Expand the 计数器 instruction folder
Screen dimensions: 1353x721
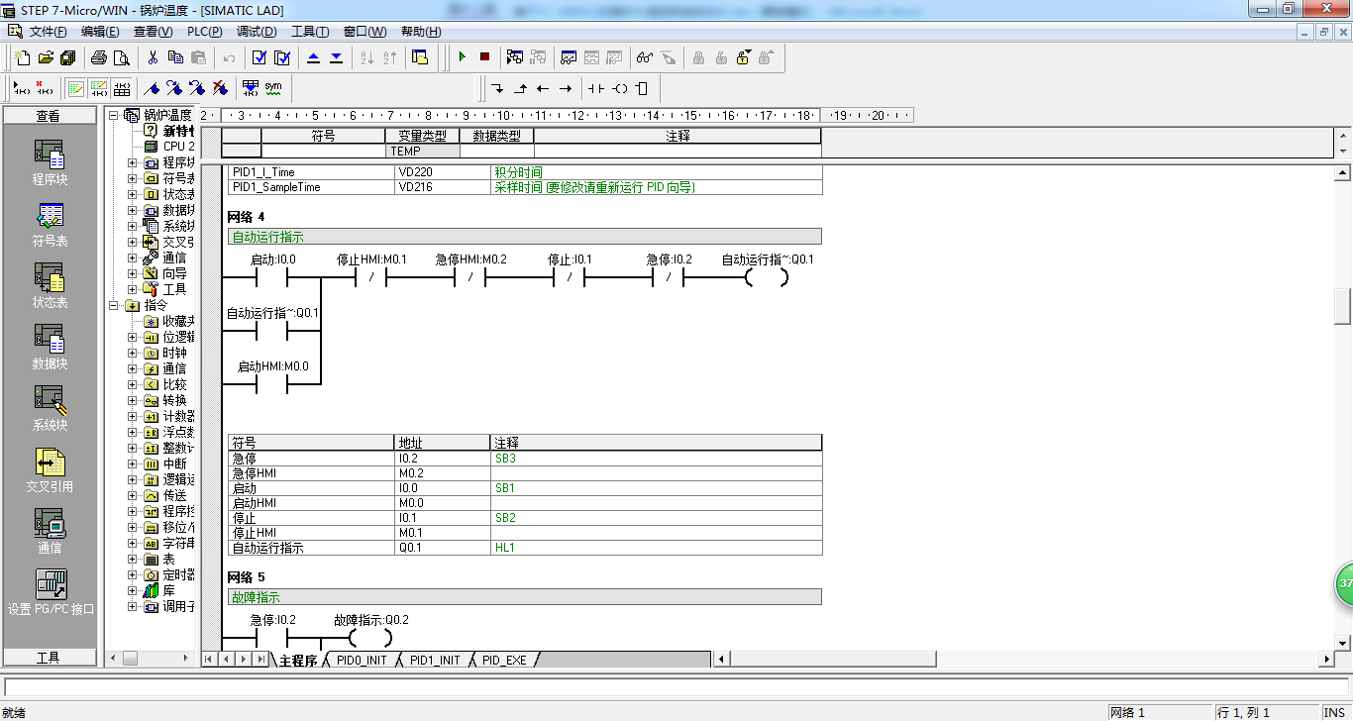[x=133, y=416]
